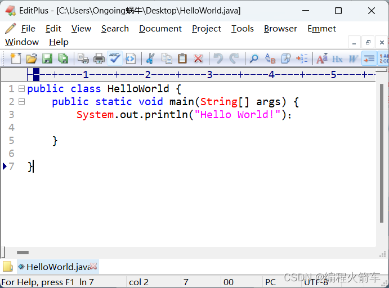Screen dimensions: 389x288
Task: Click the horizontal scrollbar thumb
Action: (x=23, y=253)
